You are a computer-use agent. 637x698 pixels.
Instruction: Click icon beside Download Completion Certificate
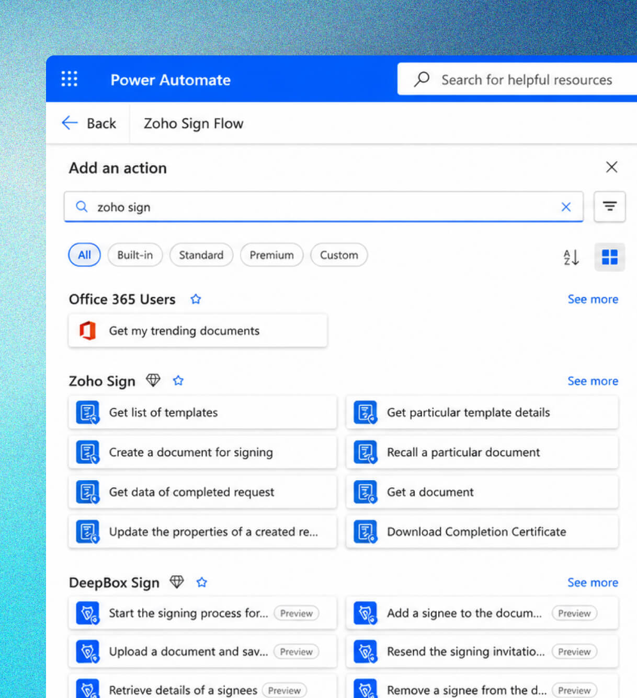366,531
